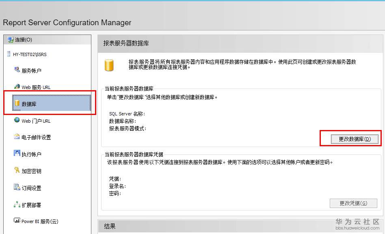
Task: Click the 密码 label
Action: click(115, 193)
